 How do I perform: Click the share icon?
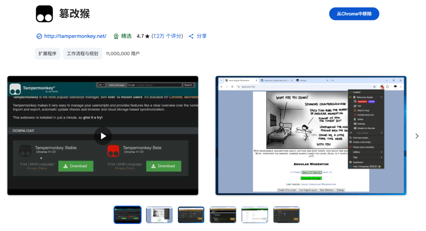tap(191, 36)
